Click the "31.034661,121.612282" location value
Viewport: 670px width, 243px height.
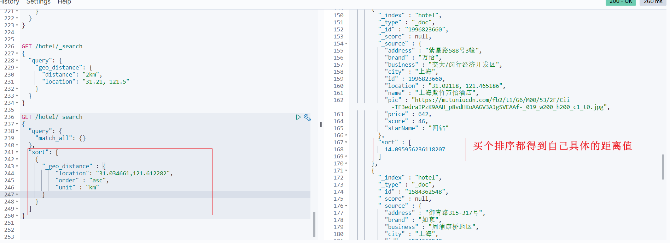tap(133, 173)
